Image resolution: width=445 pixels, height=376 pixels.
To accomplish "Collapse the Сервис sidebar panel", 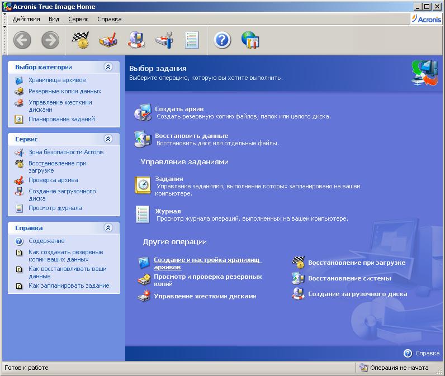I will (108, 139).
